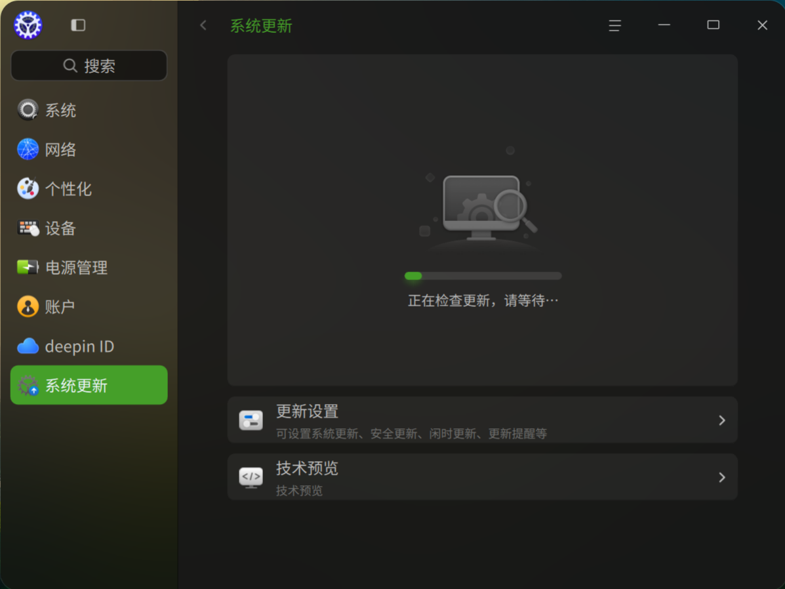Screen dimensions: 785x589
Task: Click the Control Center gear logo icon
Action: tap(28, 25)
